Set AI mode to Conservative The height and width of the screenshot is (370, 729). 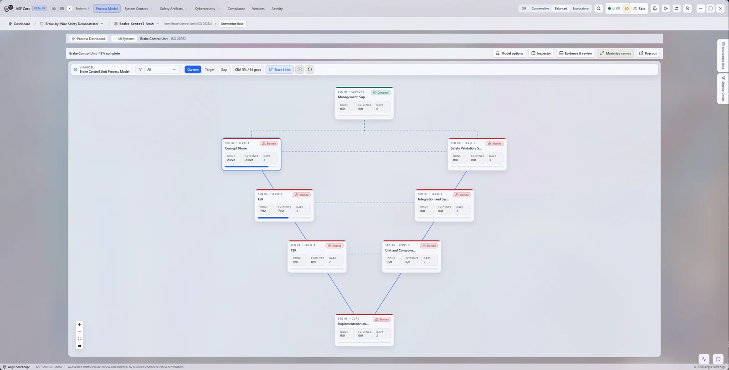(540, 9)
